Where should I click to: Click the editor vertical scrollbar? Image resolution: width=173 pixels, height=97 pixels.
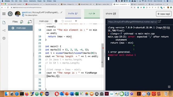tap(102, 55)
